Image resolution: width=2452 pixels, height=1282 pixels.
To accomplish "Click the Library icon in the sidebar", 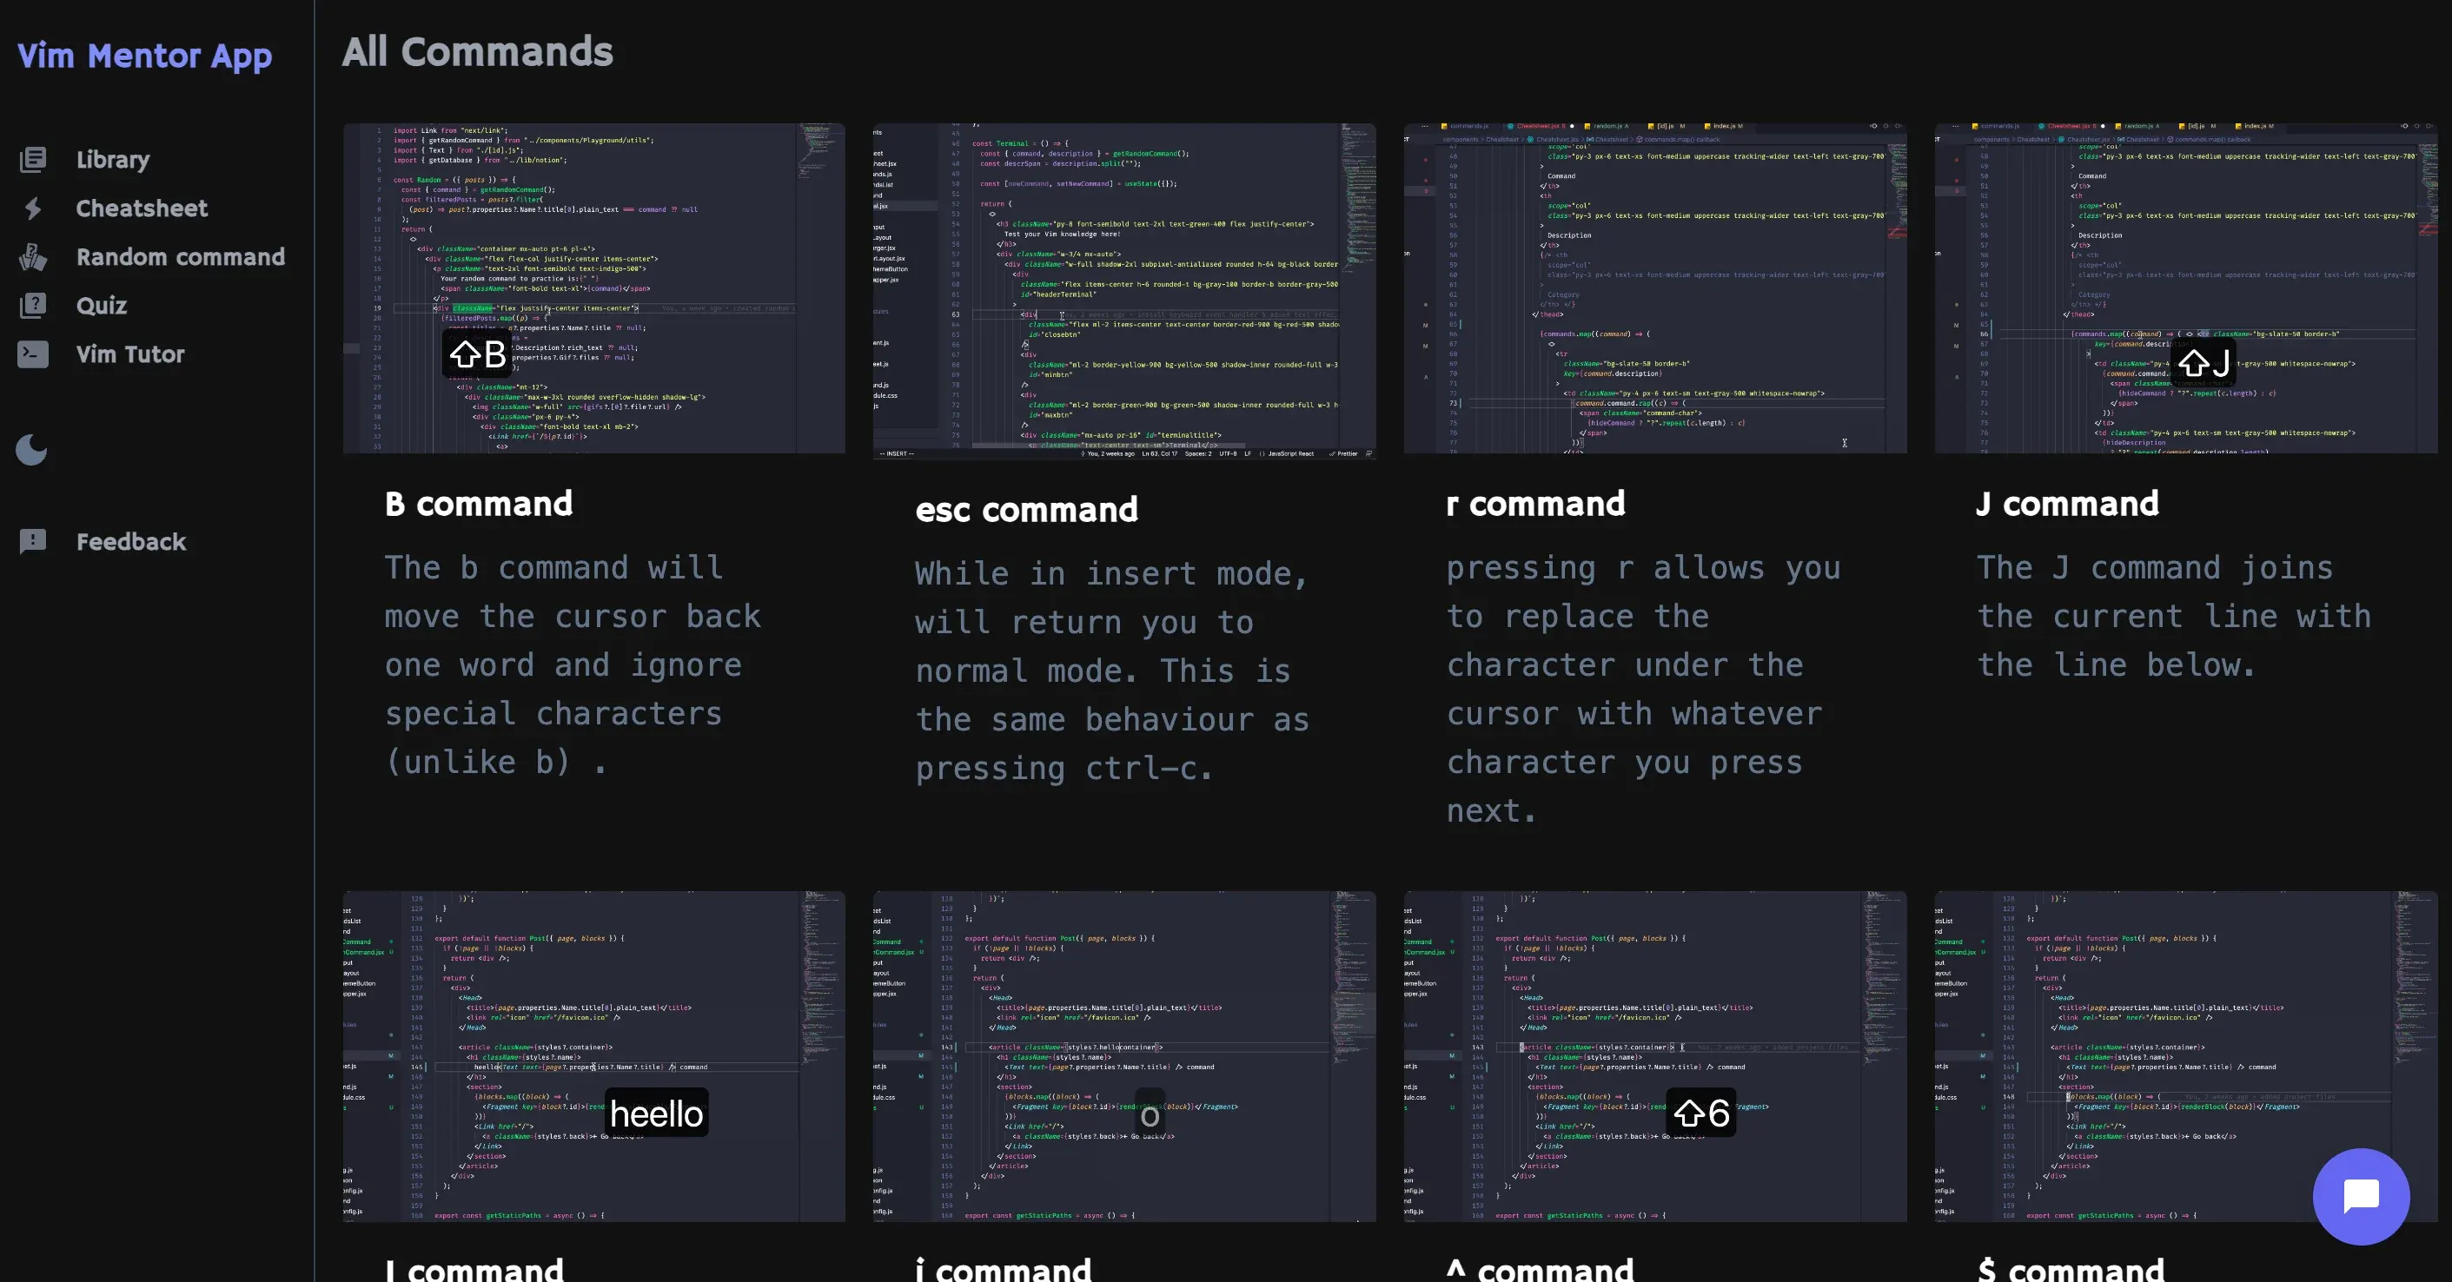I will (33, 159).
